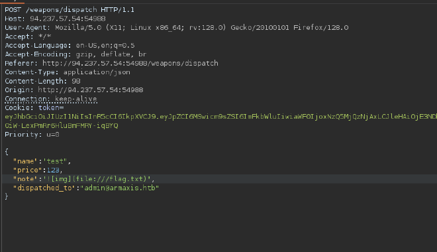Click the Origin header URL
This screenshot has width=437, height=252.
pyautogui.click(x=91, y=90)
